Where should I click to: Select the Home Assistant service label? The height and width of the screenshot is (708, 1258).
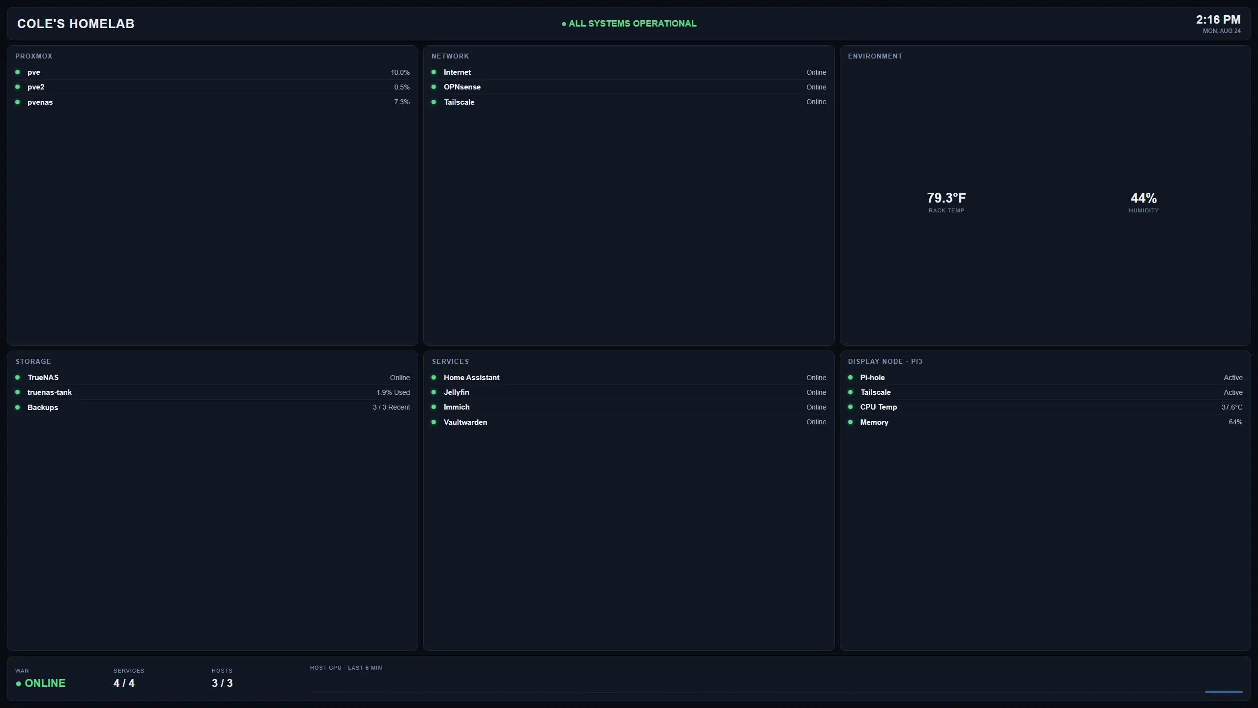tap(472, 378)
